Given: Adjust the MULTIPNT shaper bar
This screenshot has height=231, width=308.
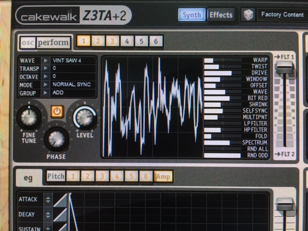Looking at the screenshot, I should [222, 117].
